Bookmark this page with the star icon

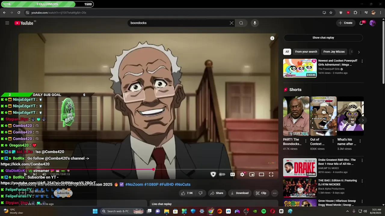(331, 13)
